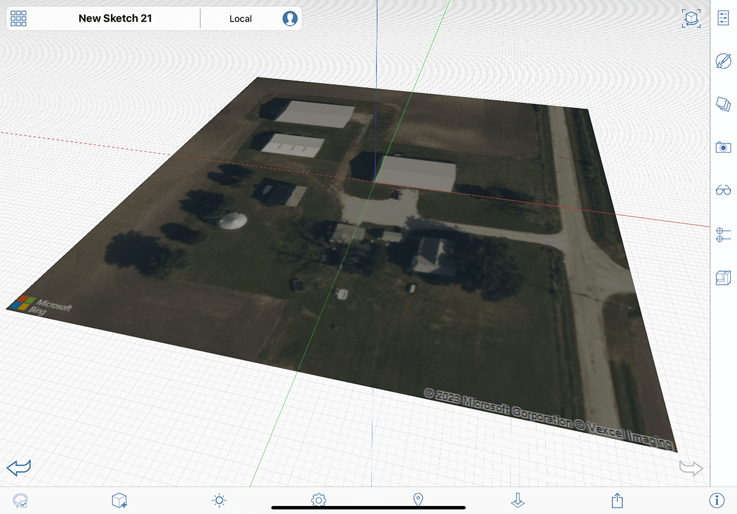The height and width of the screenshot is (514, 737).
Task: Open the visual styles glasses icon
Action: click(x=723, y=190)
